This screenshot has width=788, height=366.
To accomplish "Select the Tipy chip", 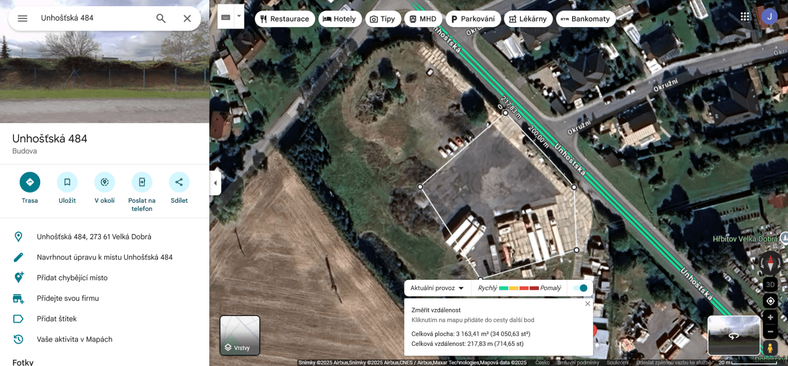I will 383,19.
